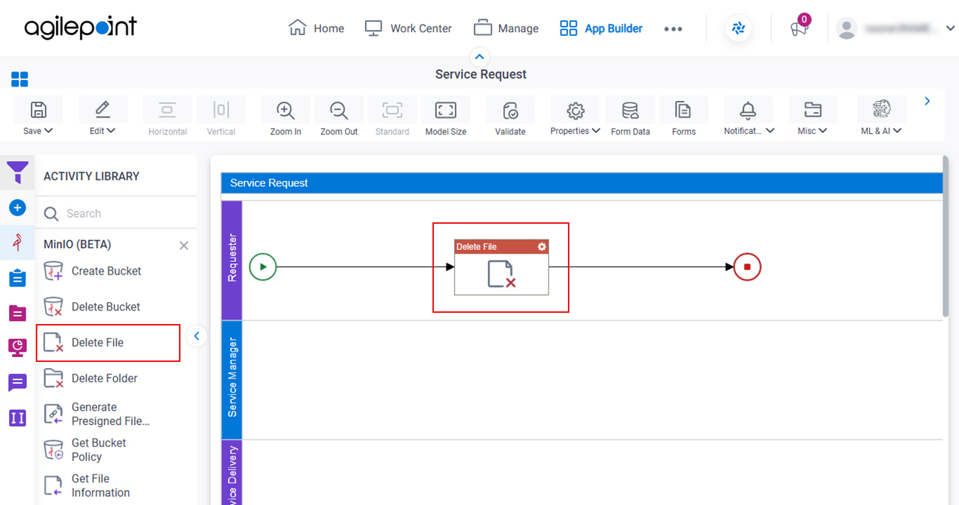The image size is (959, 505).
Task: Click the Standard zoom icon
Action: 392,110
